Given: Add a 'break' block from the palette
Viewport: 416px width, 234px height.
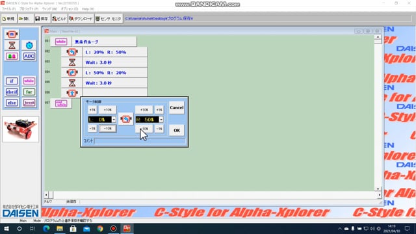Looking at the screenshot, I should [x=29, y=103].
